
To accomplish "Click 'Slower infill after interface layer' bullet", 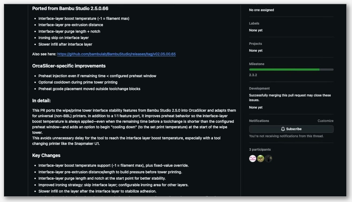I will tap(65, 44).
